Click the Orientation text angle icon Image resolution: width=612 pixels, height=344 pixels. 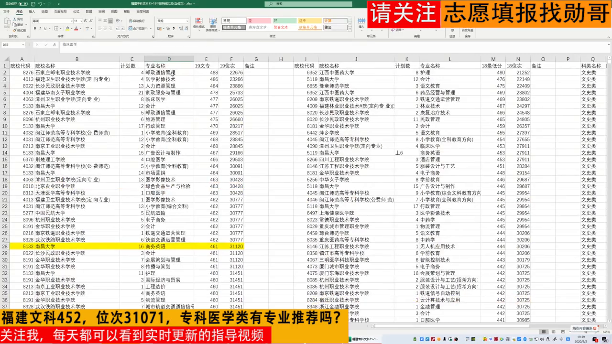pos(118,21)
